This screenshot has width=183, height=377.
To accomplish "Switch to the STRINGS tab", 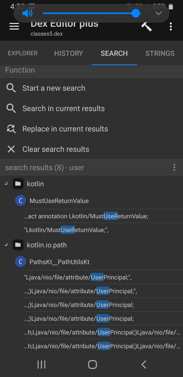I will 160,53.
